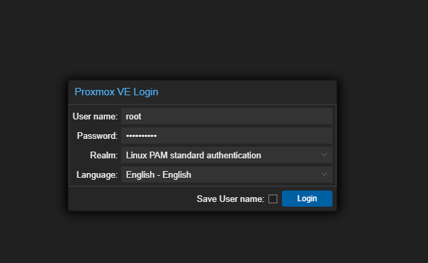This screenshot has width=428, height=263.
Task: Click the Realm label
Action: (x=104, y=155)
